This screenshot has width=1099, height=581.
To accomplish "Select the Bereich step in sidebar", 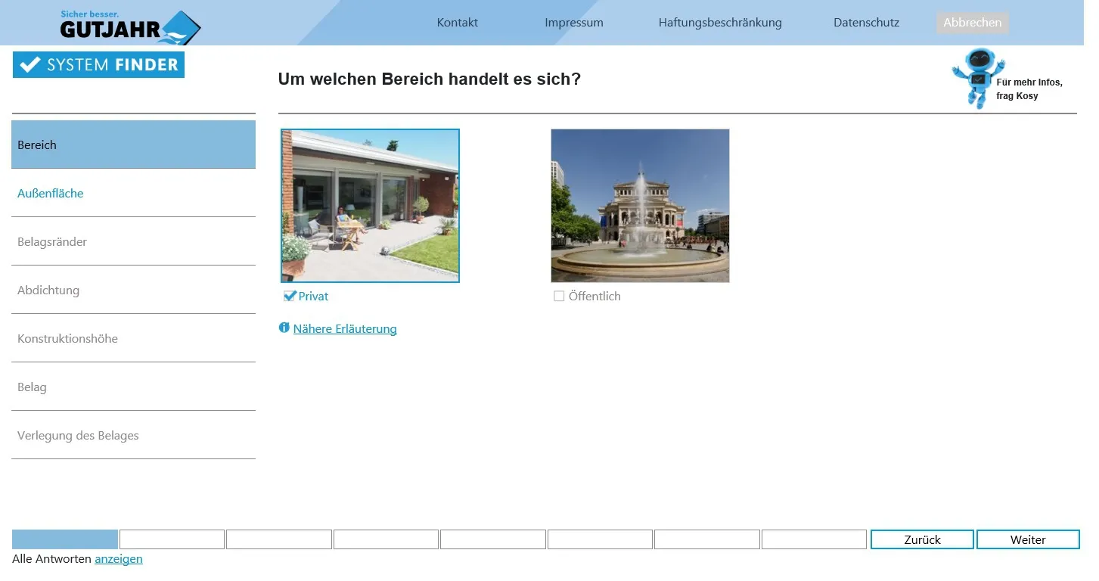I will (133, 144).
